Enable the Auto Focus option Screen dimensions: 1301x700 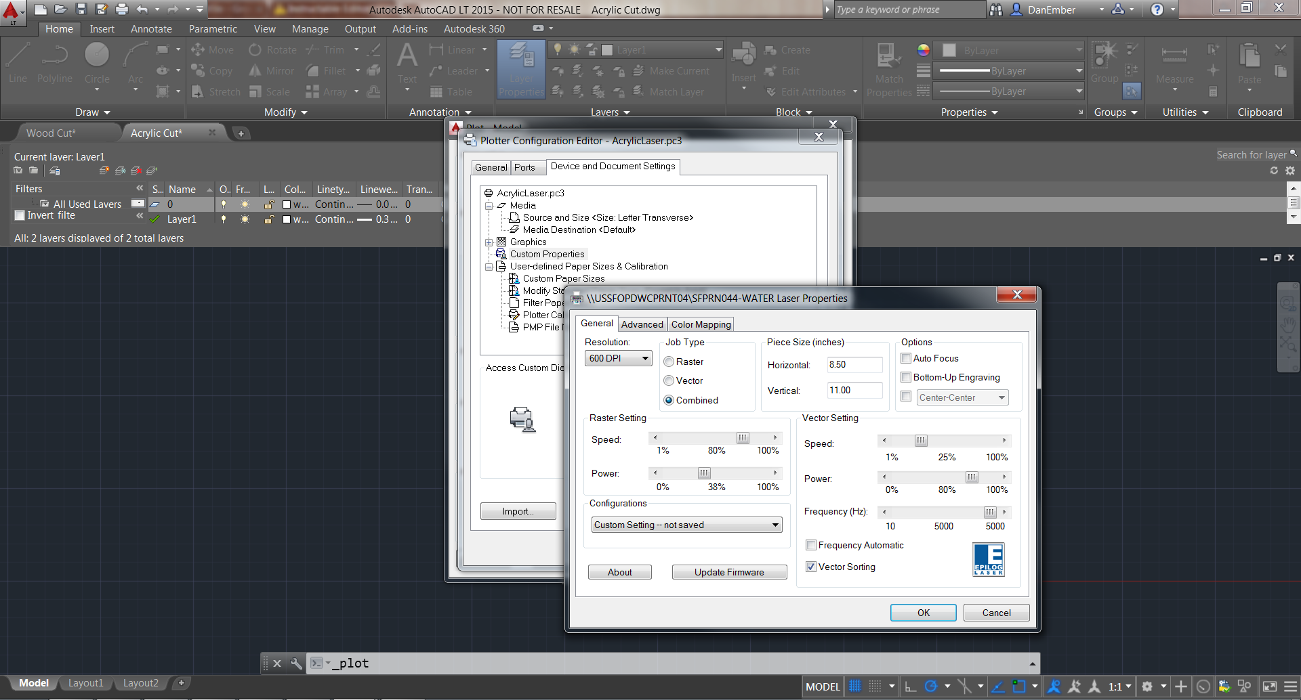pyautogui.click(x=906, y=358)
